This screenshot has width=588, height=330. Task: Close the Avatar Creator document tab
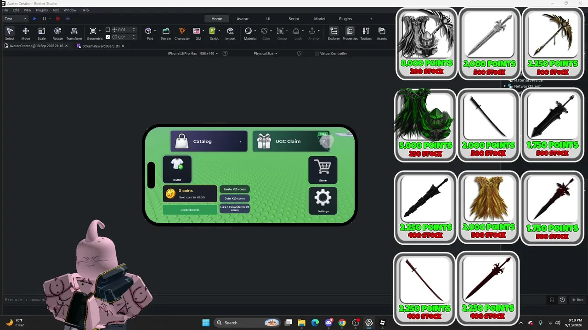pyautogui.click(x=66, y=46)
